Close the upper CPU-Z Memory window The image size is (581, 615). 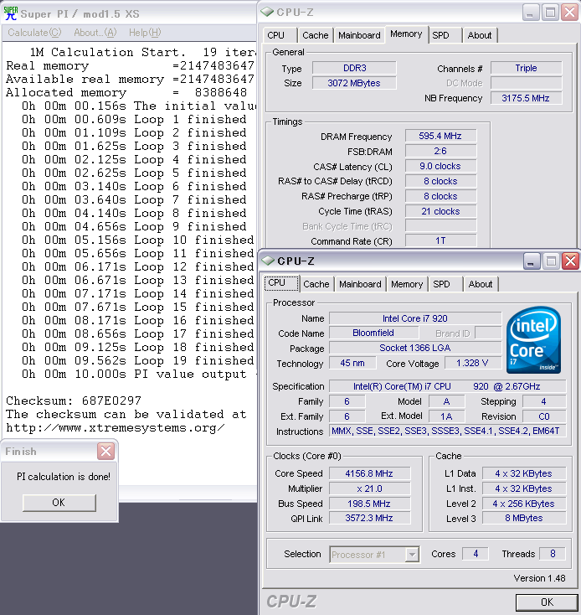click(x=569, y=13)
